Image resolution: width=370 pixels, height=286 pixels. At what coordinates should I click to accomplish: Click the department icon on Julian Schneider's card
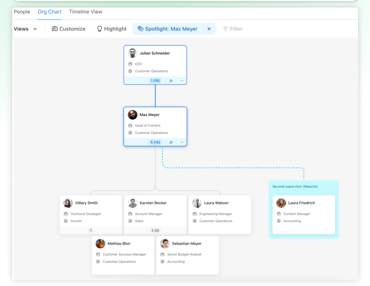tap(130, 71)
